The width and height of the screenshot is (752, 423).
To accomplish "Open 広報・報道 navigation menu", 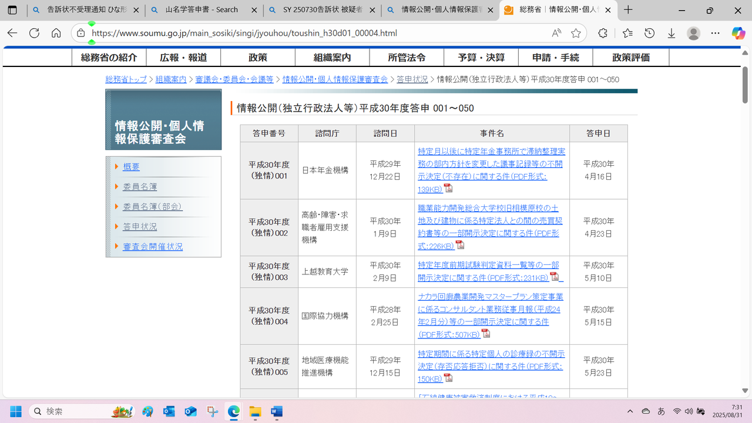I will [183, 57].
